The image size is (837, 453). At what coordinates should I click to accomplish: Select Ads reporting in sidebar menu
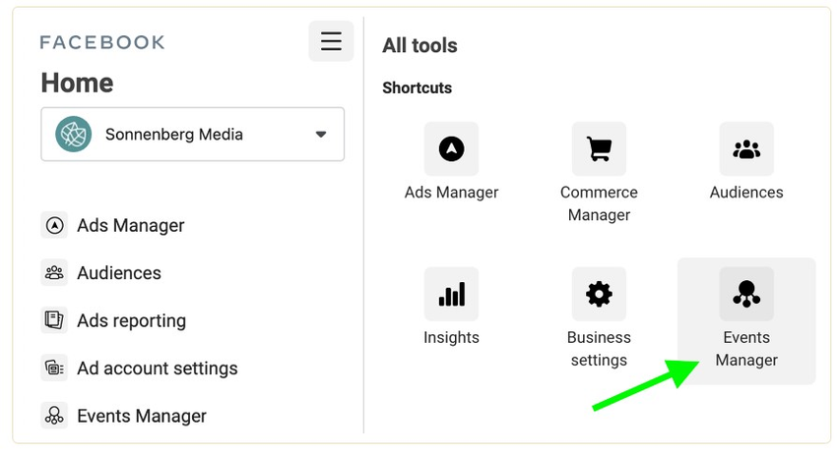131,320
